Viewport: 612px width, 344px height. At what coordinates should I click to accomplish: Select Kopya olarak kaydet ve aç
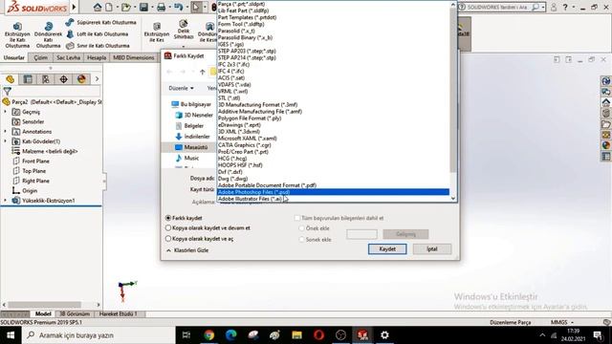click(168, 238)
